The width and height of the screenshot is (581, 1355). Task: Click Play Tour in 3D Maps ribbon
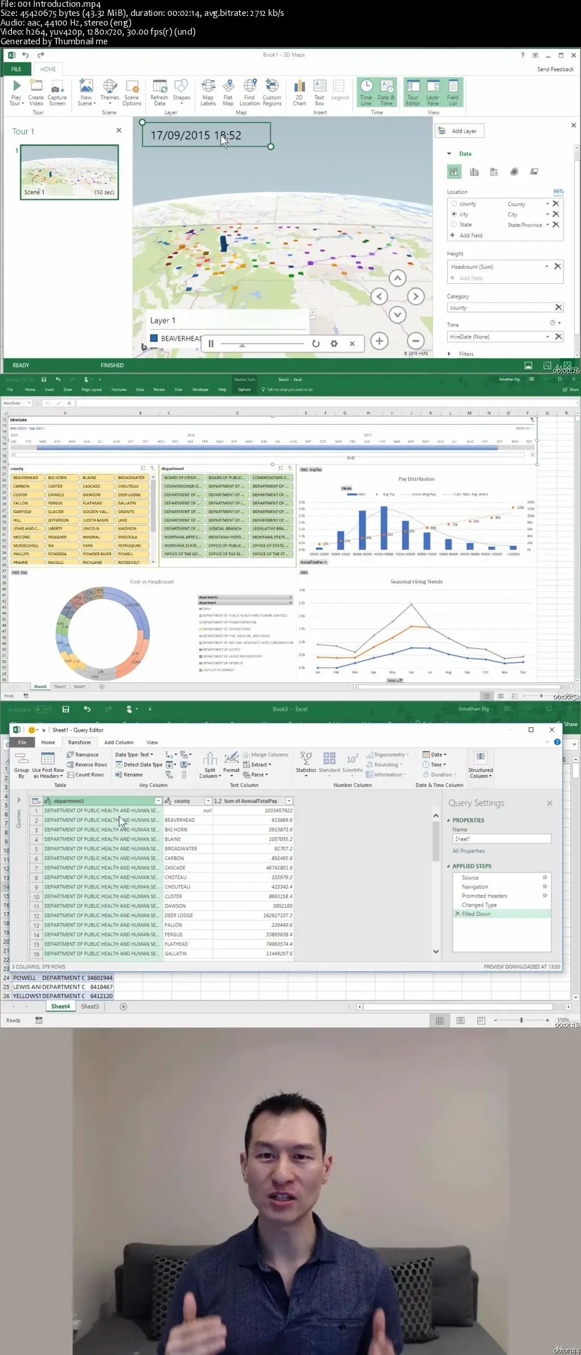click(16, 93)
